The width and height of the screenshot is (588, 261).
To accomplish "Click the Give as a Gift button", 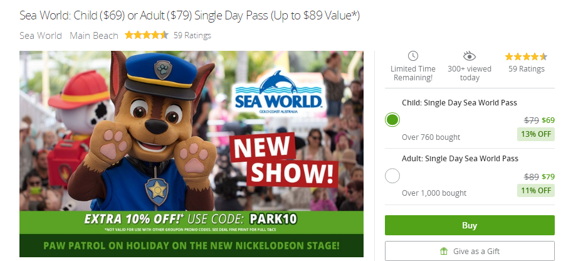I will 470,251.
